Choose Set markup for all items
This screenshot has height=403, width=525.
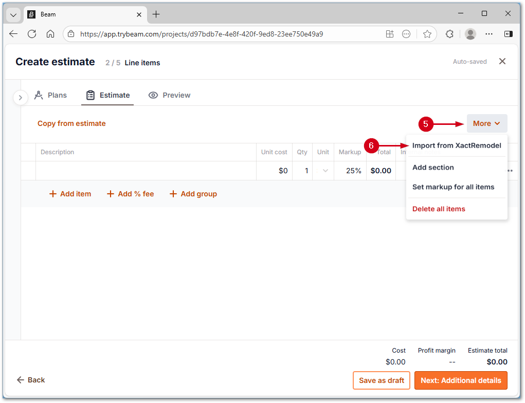453,187
